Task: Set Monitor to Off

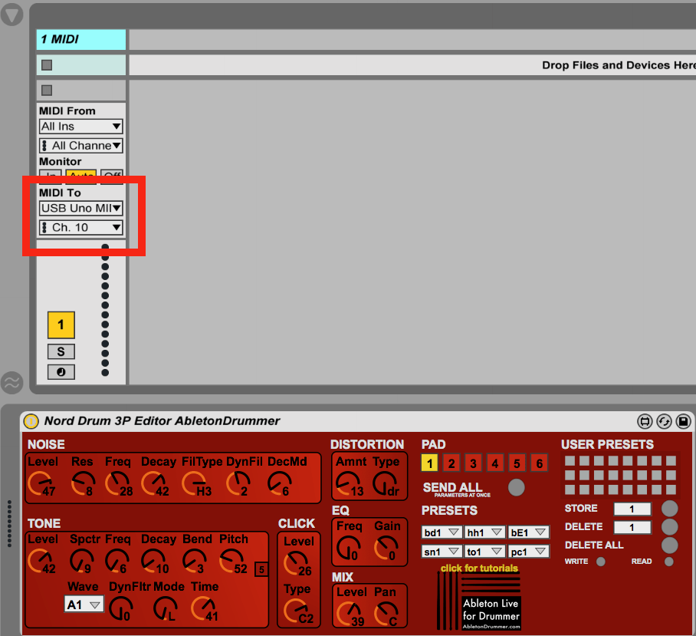Action: (112, 175)
